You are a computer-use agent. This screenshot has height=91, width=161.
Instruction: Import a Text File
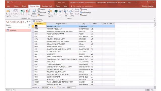[x=42, y=10]
